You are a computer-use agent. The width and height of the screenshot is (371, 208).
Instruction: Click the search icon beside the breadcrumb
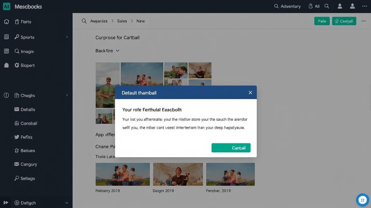(x=84, y=21)
